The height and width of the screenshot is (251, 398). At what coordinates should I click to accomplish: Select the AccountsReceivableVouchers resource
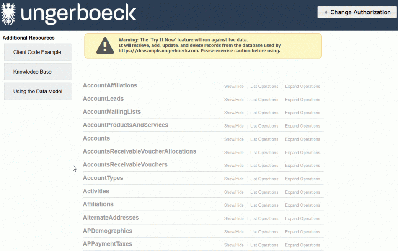pos(125,165)
